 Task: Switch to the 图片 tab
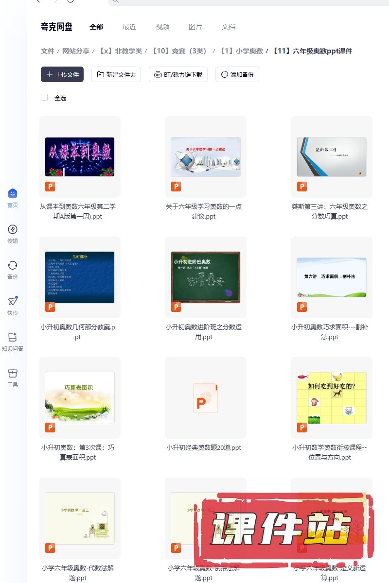tap(195, 27)
